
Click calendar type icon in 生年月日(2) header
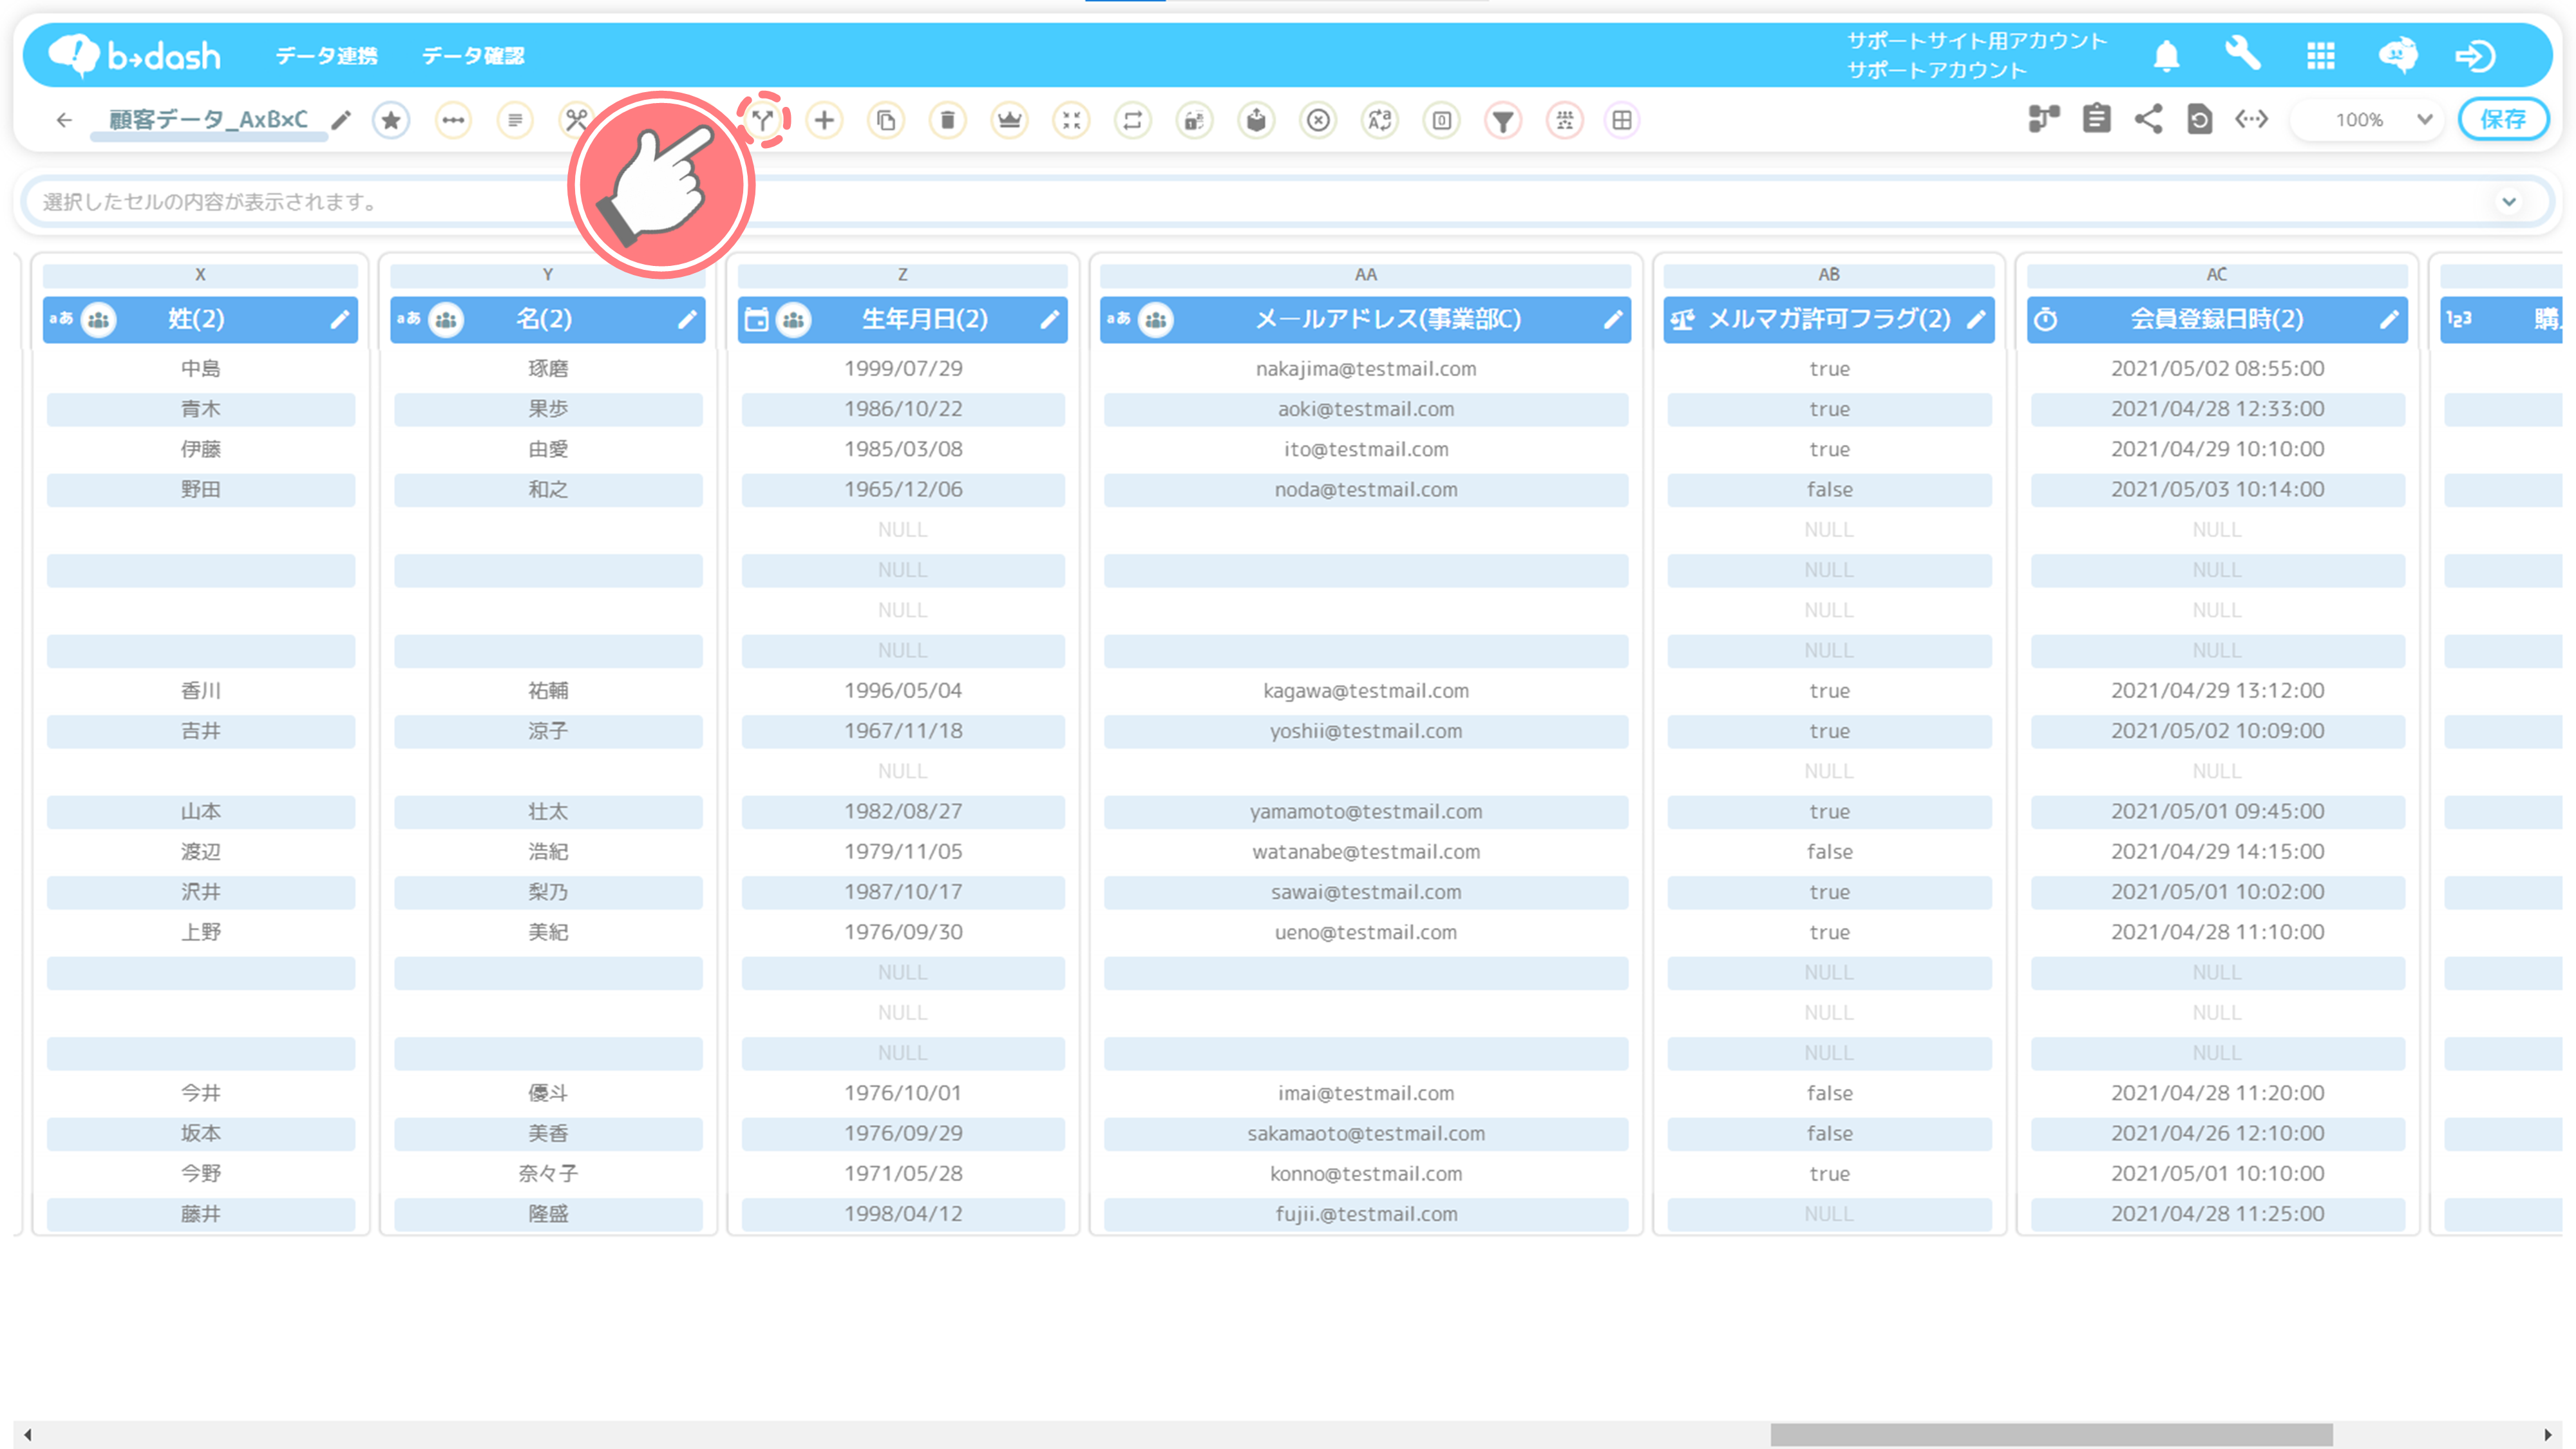pos(757,319)
